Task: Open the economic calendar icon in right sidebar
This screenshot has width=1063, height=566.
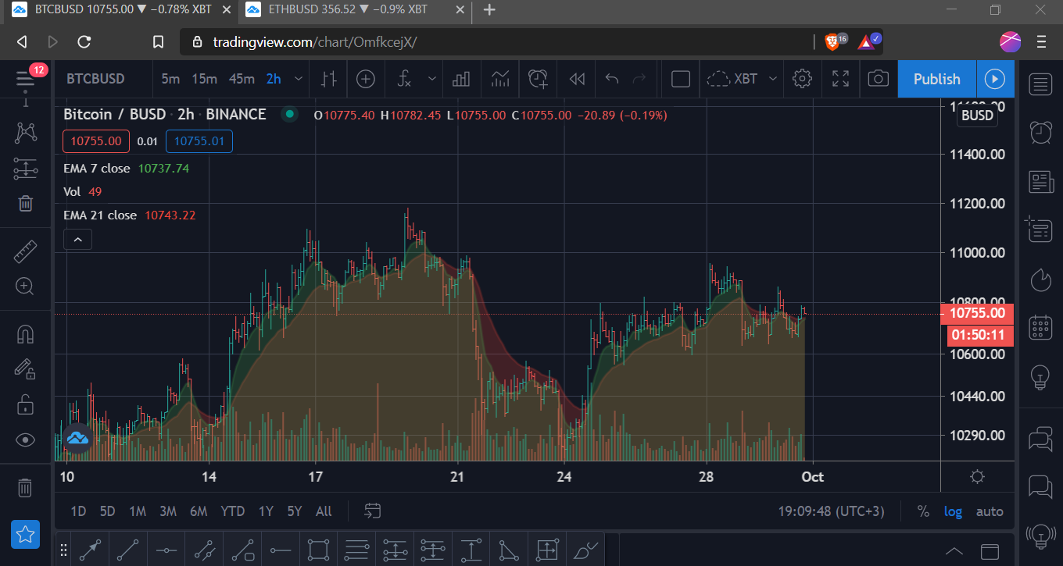Action: tap(1040, 327)
